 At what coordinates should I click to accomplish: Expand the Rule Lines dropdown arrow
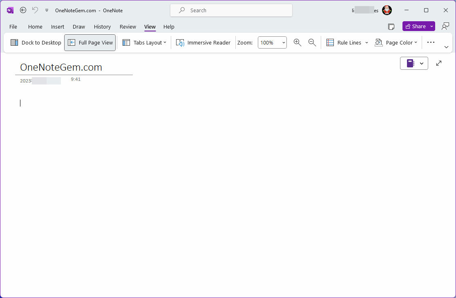(367, 42)
